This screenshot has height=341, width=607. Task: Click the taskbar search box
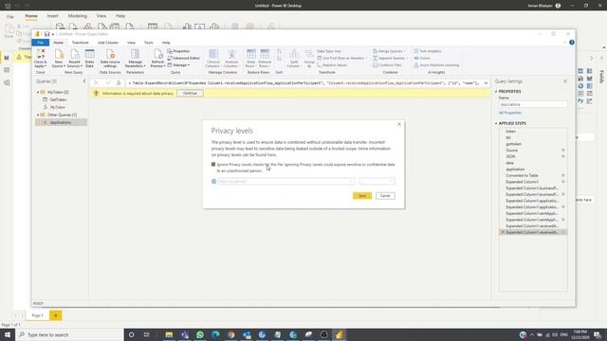[69, 334]
